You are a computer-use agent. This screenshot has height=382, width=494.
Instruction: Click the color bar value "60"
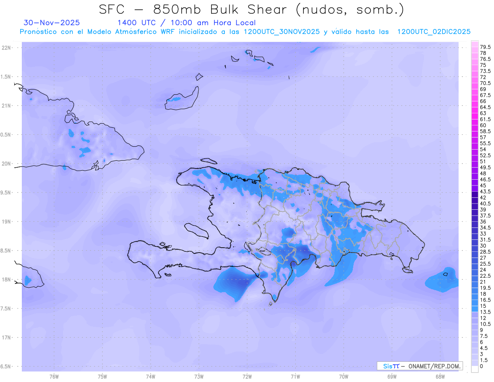point(483,125)
